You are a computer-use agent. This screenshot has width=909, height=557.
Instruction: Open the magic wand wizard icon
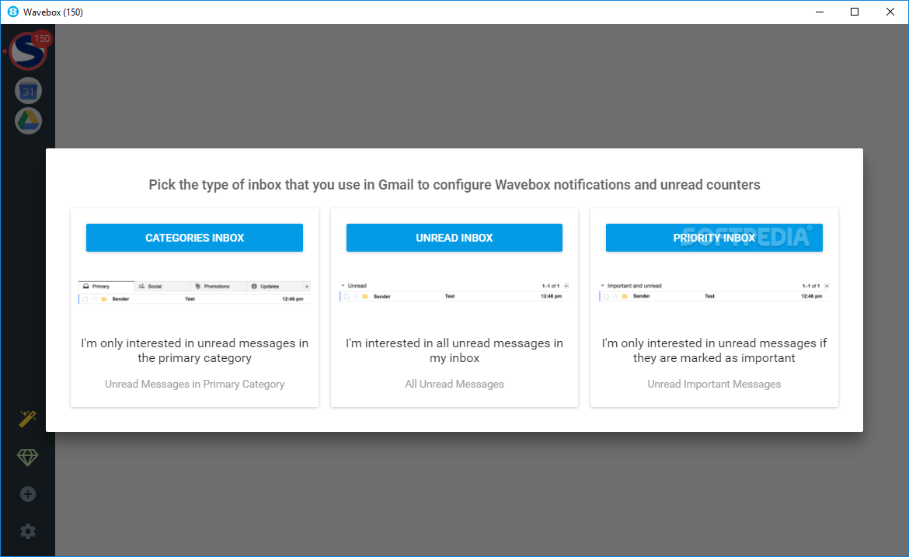tap(28, 419)
